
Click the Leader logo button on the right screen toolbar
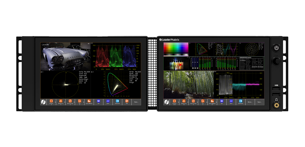(x=167, y=102)
